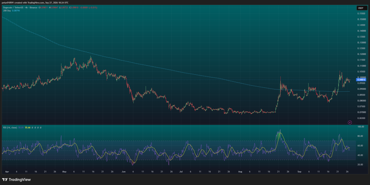Click the Aug label on the time axis
The height and width of the screenshot is (185, 370).
point(240,172)
